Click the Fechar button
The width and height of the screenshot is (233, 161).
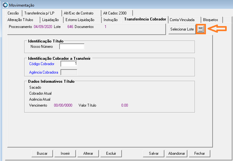point(200,153)
